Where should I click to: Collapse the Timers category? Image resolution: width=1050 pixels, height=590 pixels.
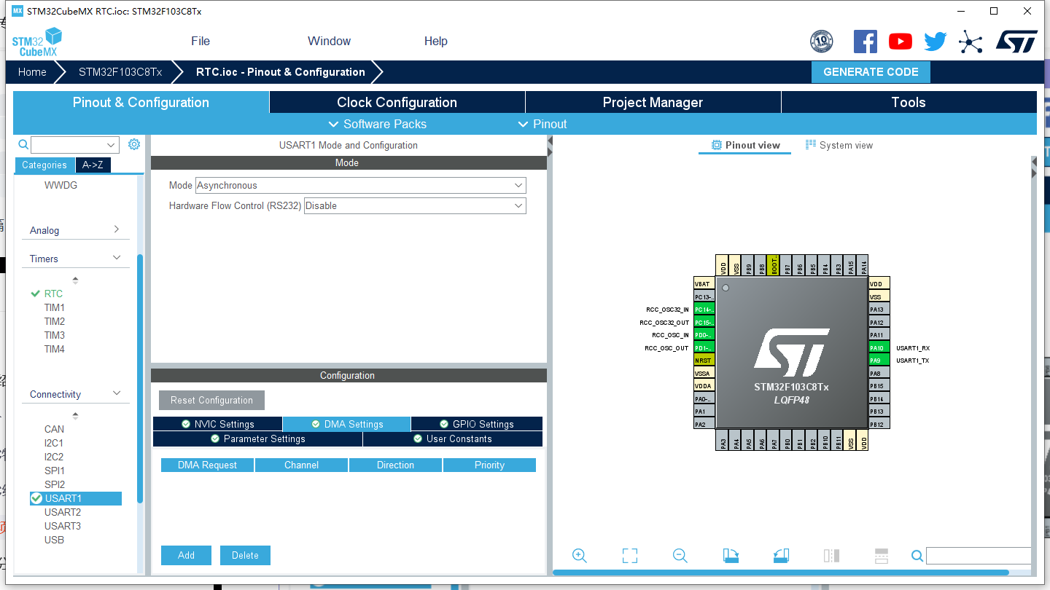114,256
